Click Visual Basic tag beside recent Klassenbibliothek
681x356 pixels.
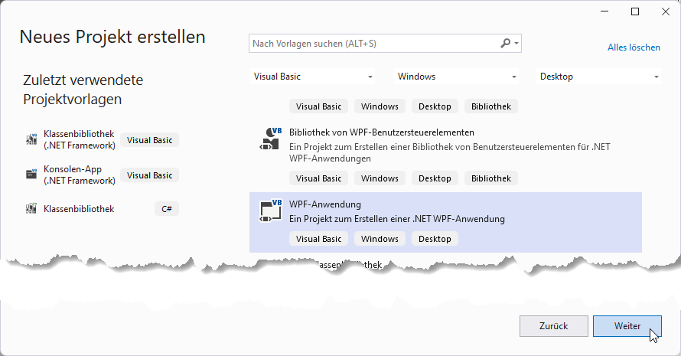[x=149, y=140]
